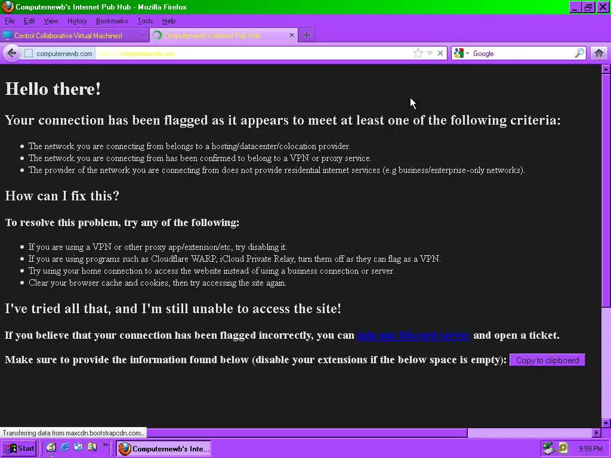
Task: Click the horizontal scrollbar right arrow
Action: pos(597,433)
